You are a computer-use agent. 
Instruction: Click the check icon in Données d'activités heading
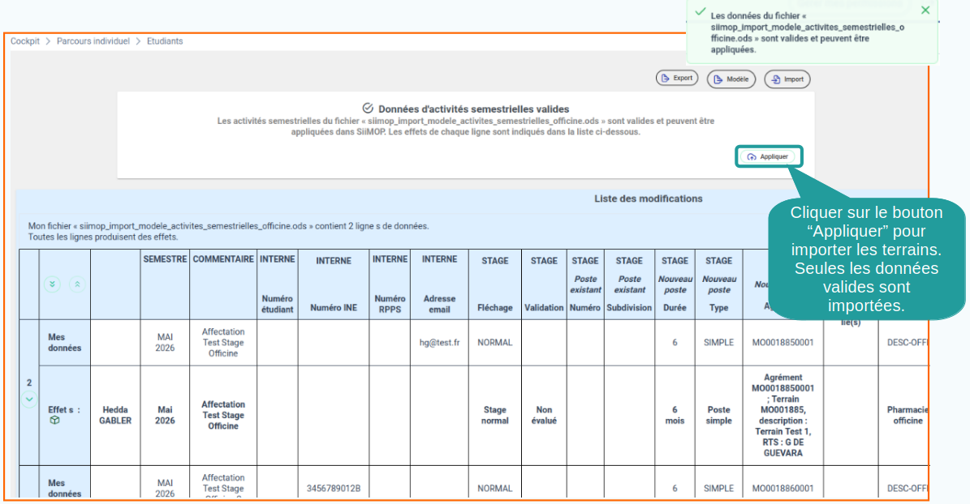click(x=368, y=108)
